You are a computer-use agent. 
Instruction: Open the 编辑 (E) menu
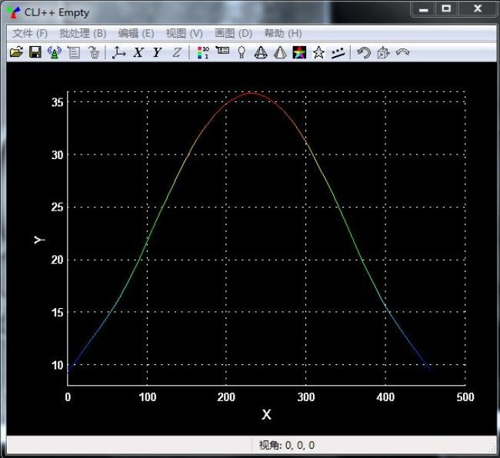pos(136,33)
